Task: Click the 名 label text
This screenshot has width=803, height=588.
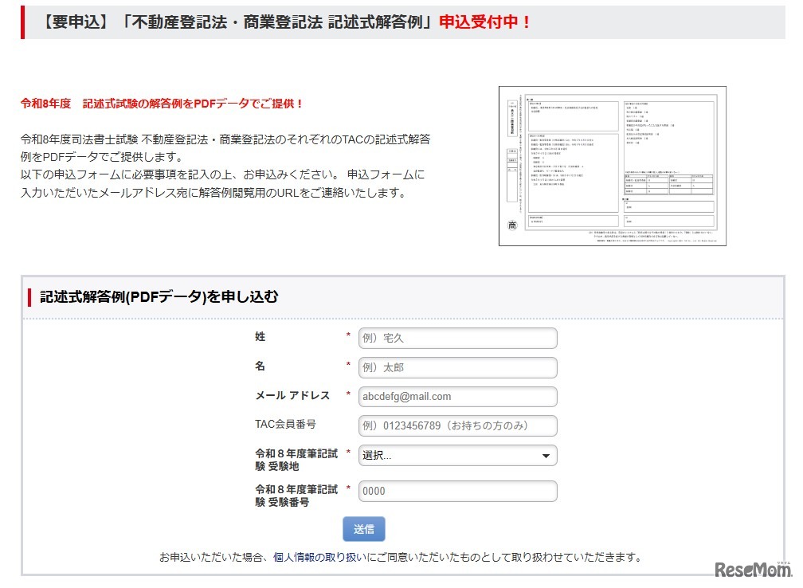Action: click(x=260, y=366)
